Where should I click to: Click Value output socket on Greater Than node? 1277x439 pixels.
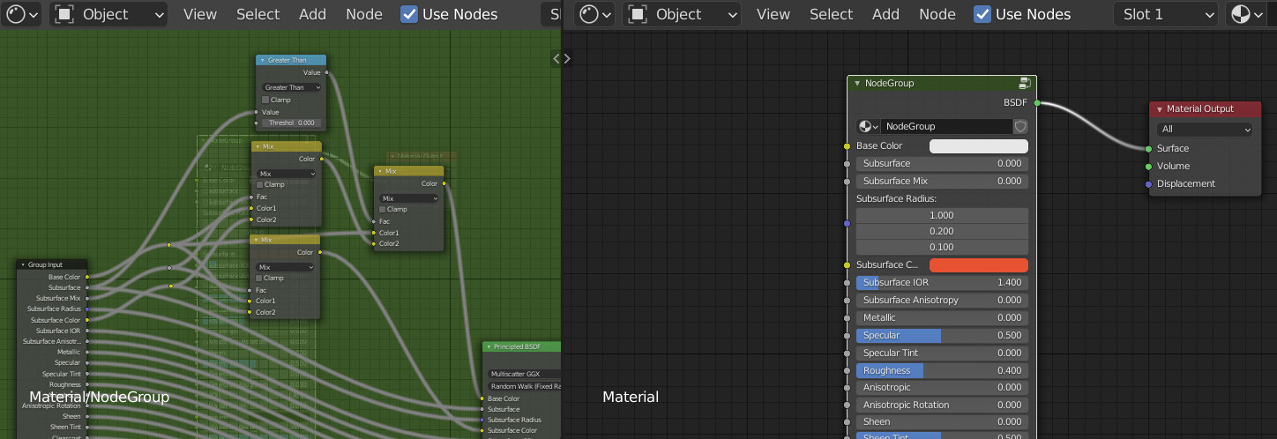pos(327,72)
